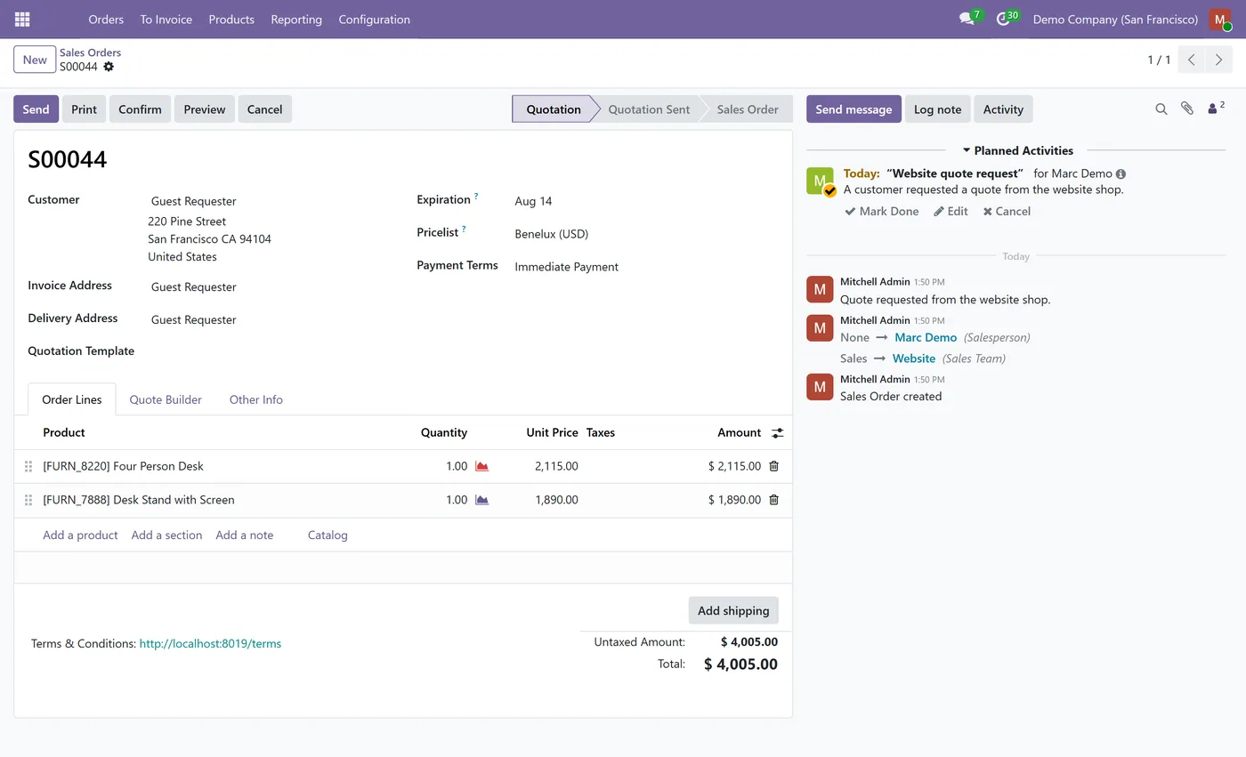Image resolution: width=1246 pixels, height=757 pixels.
Task: Open the Catalog link in order lines
Action: point(328,535)
